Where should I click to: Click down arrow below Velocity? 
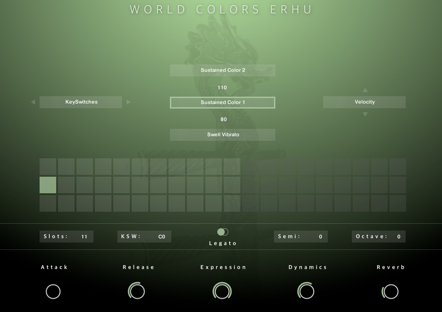click(365, 114)
